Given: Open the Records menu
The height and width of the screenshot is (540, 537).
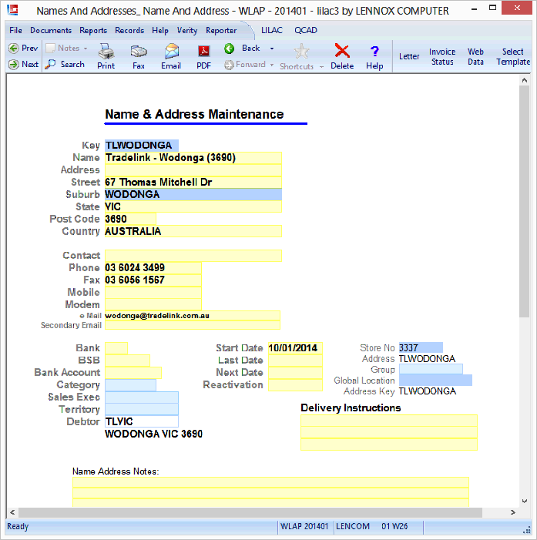Looking at the screenshot, I should tap(129, 30).
